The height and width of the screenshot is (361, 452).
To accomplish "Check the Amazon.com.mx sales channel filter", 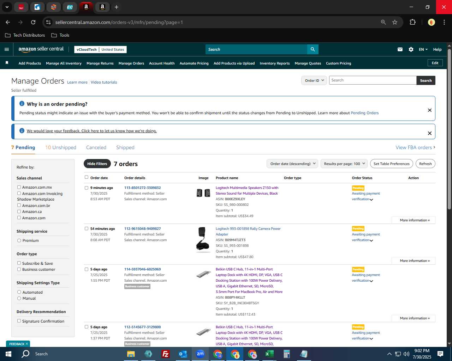I will (x=19, y=187).
